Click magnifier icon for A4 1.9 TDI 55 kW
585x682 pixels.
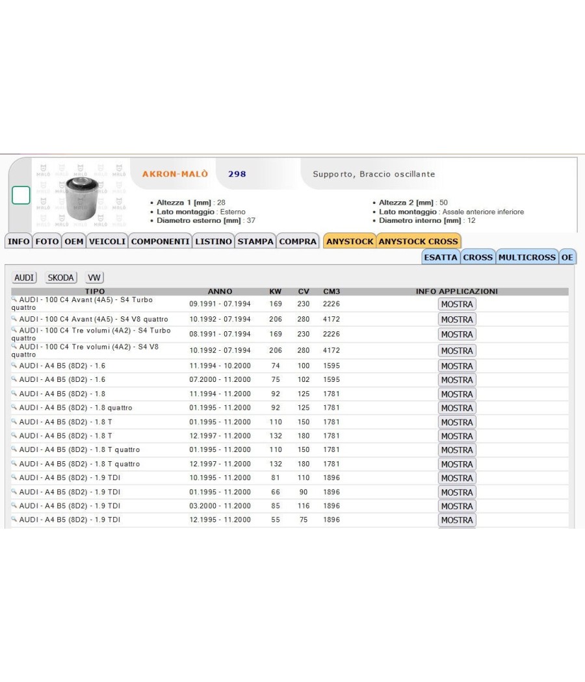point(14,520)
